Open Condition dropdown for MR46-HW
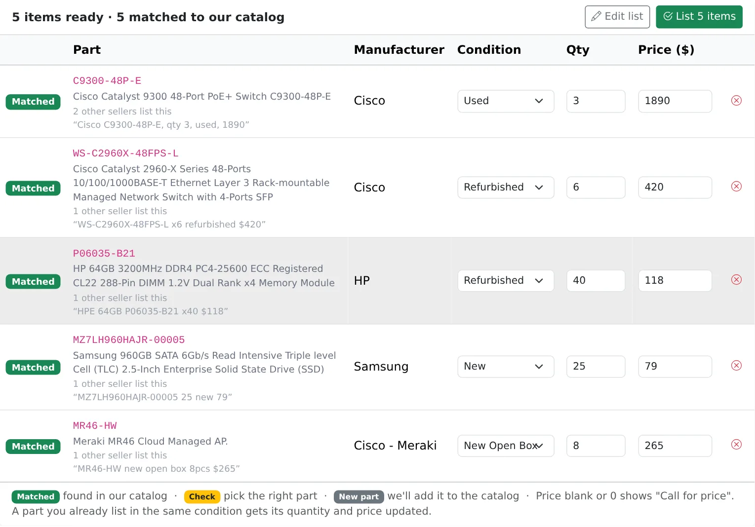This screenshot has height=527, width=755. [x=506, y=446]
